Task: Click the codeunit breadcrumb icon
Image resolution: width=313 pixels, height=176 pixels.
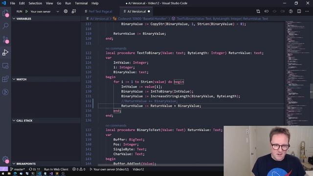Action: click(114, 19)
